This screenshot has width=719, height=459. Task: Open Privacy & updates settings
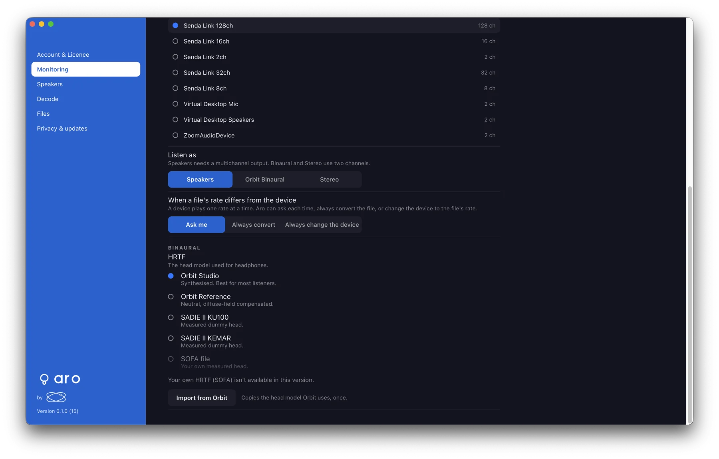tap(85, 129)
